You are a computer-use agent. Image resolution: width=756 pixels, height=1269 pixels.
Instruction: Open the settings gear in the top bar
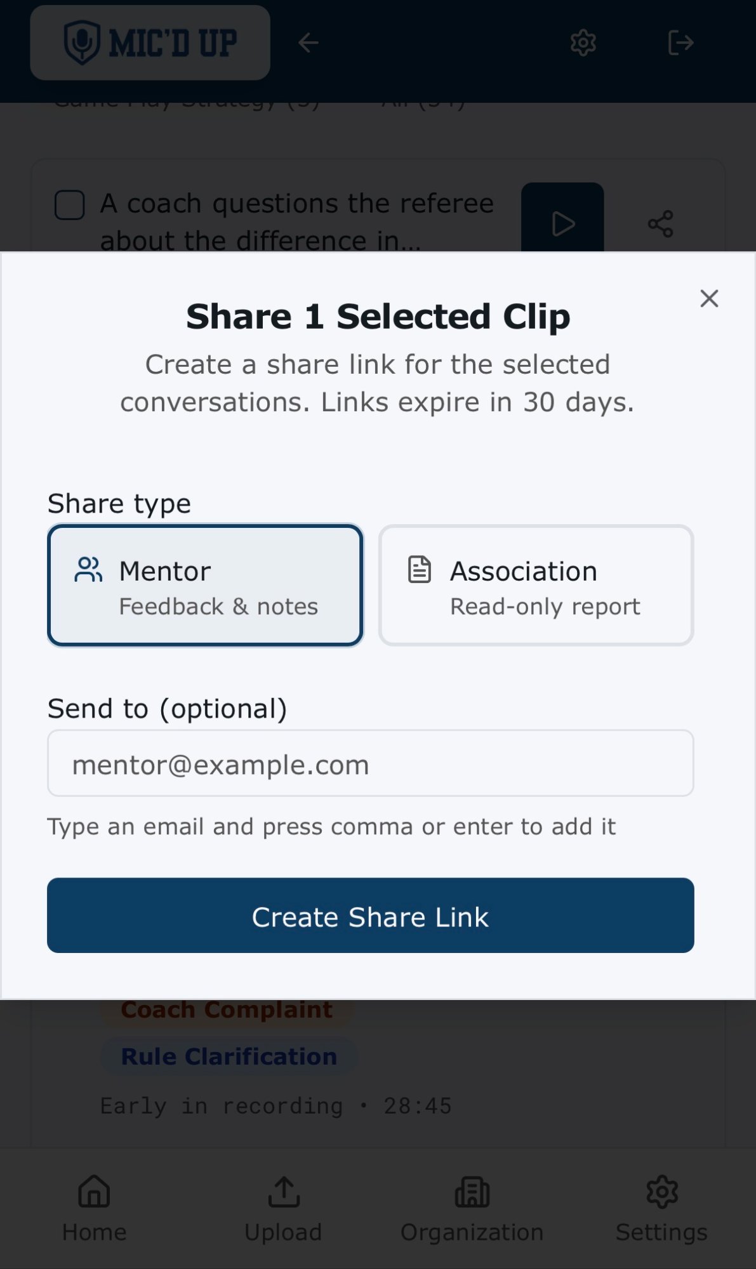pos(582,42)
